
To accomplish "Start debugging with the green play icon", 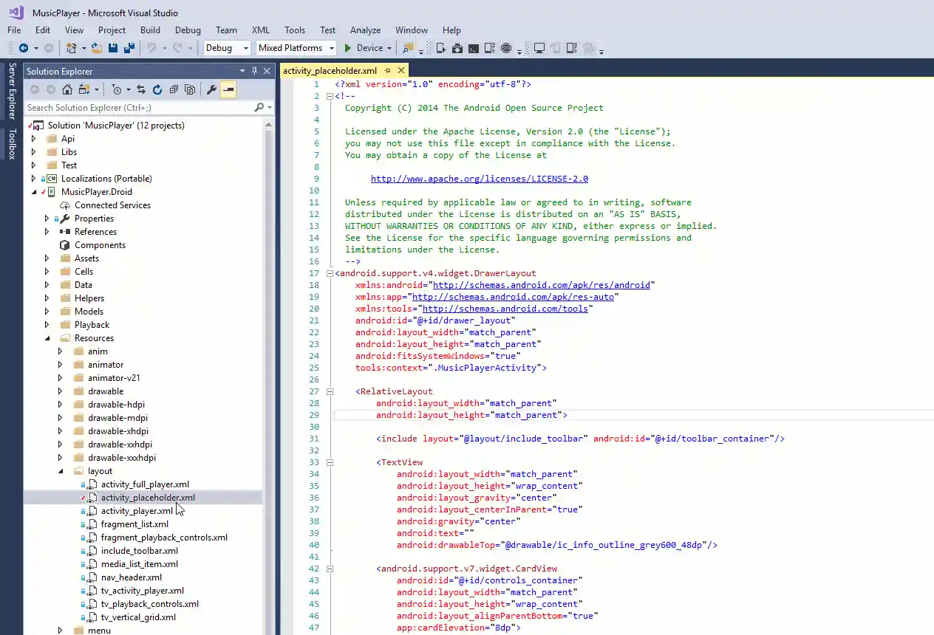I will [347, 48].
